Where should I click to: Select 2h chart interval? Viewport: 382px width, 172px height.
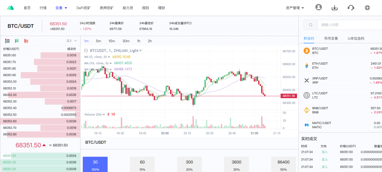pos(150,41)
